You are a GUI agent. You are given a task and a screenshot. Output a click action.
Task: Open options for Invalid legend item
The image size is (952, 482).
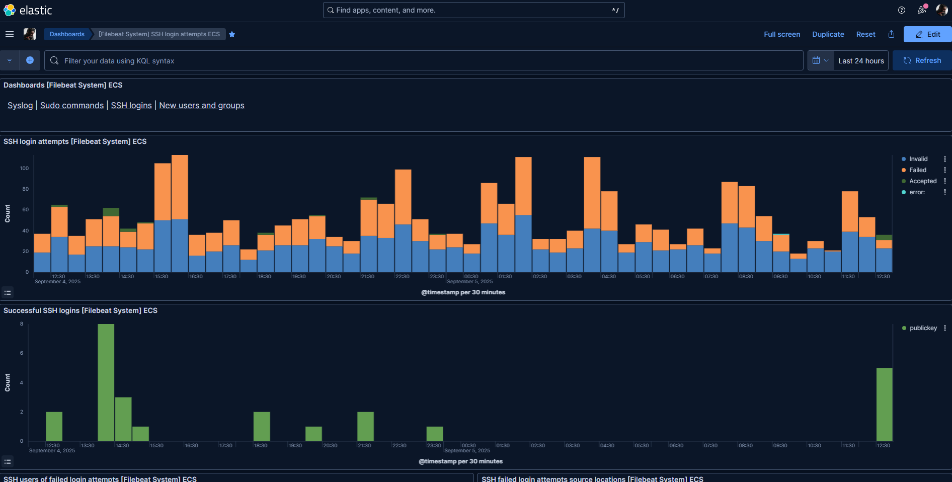coord(944,159)
